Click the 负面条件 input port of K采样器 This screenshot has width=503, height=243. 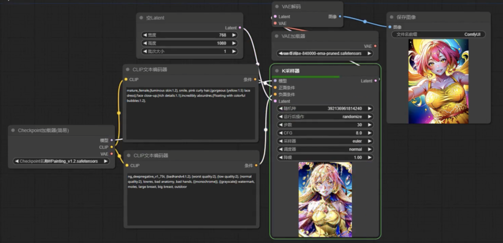click(x=275, y=95)
